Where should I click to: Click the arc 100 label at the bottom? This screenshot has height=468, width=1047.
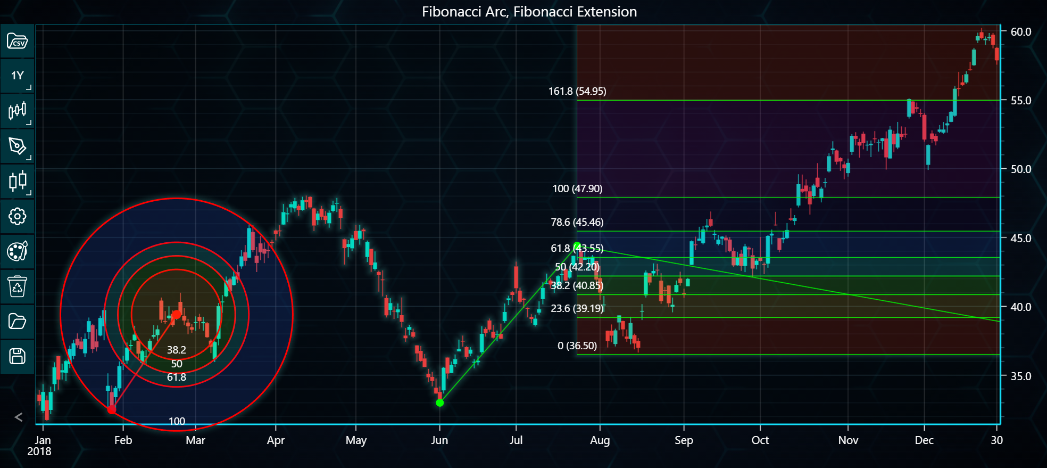pyautogui.click(x=177, y=421)
